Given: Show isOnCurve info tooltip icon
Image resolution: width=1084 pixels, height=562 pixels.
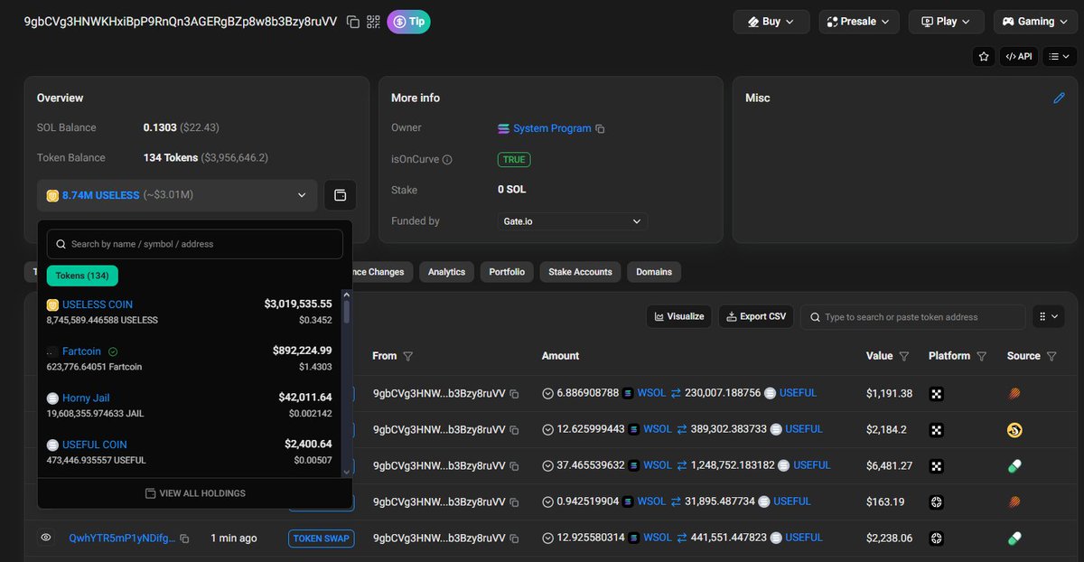Looking at the screenshot, I should click(x=447, y=160).
